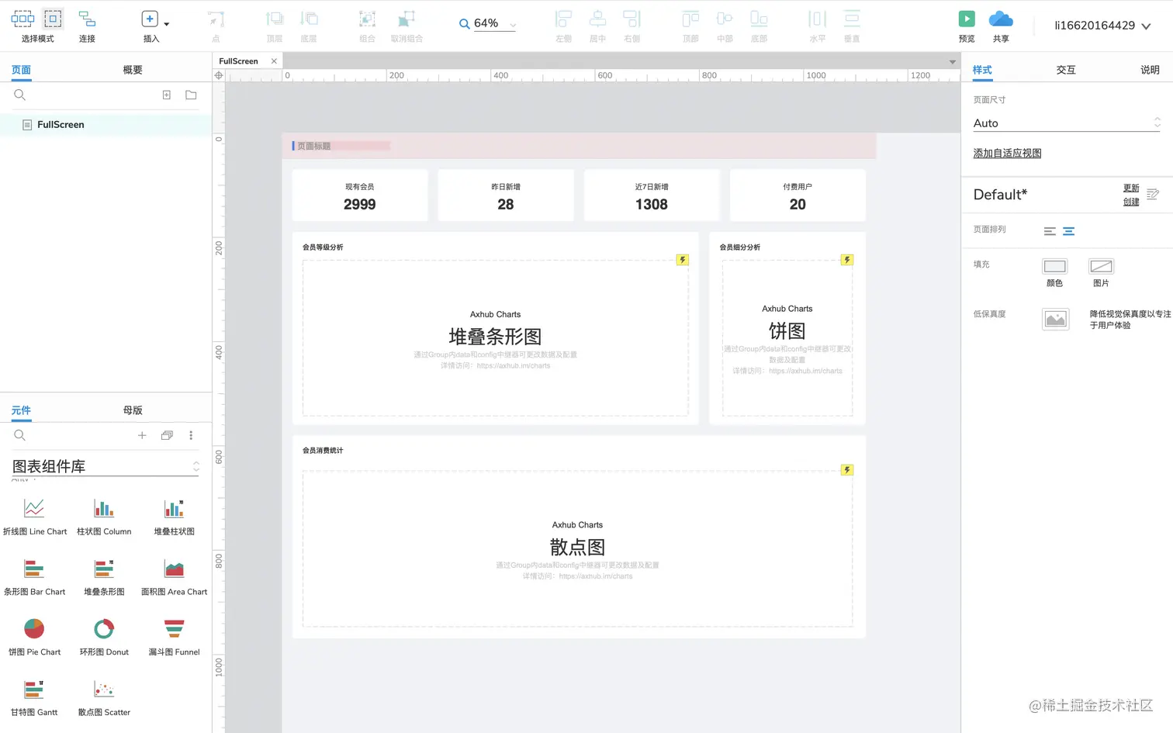This screenshot has height=733, width=1173.
Task: Select the Scatter chart widget
Action: [104, 698]
